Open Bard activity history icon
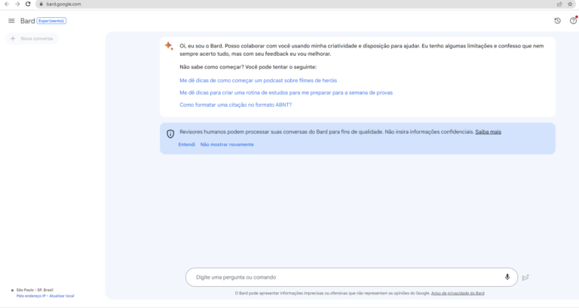The height and width of the screenshot is (308, 579). (x=558, y=21)
